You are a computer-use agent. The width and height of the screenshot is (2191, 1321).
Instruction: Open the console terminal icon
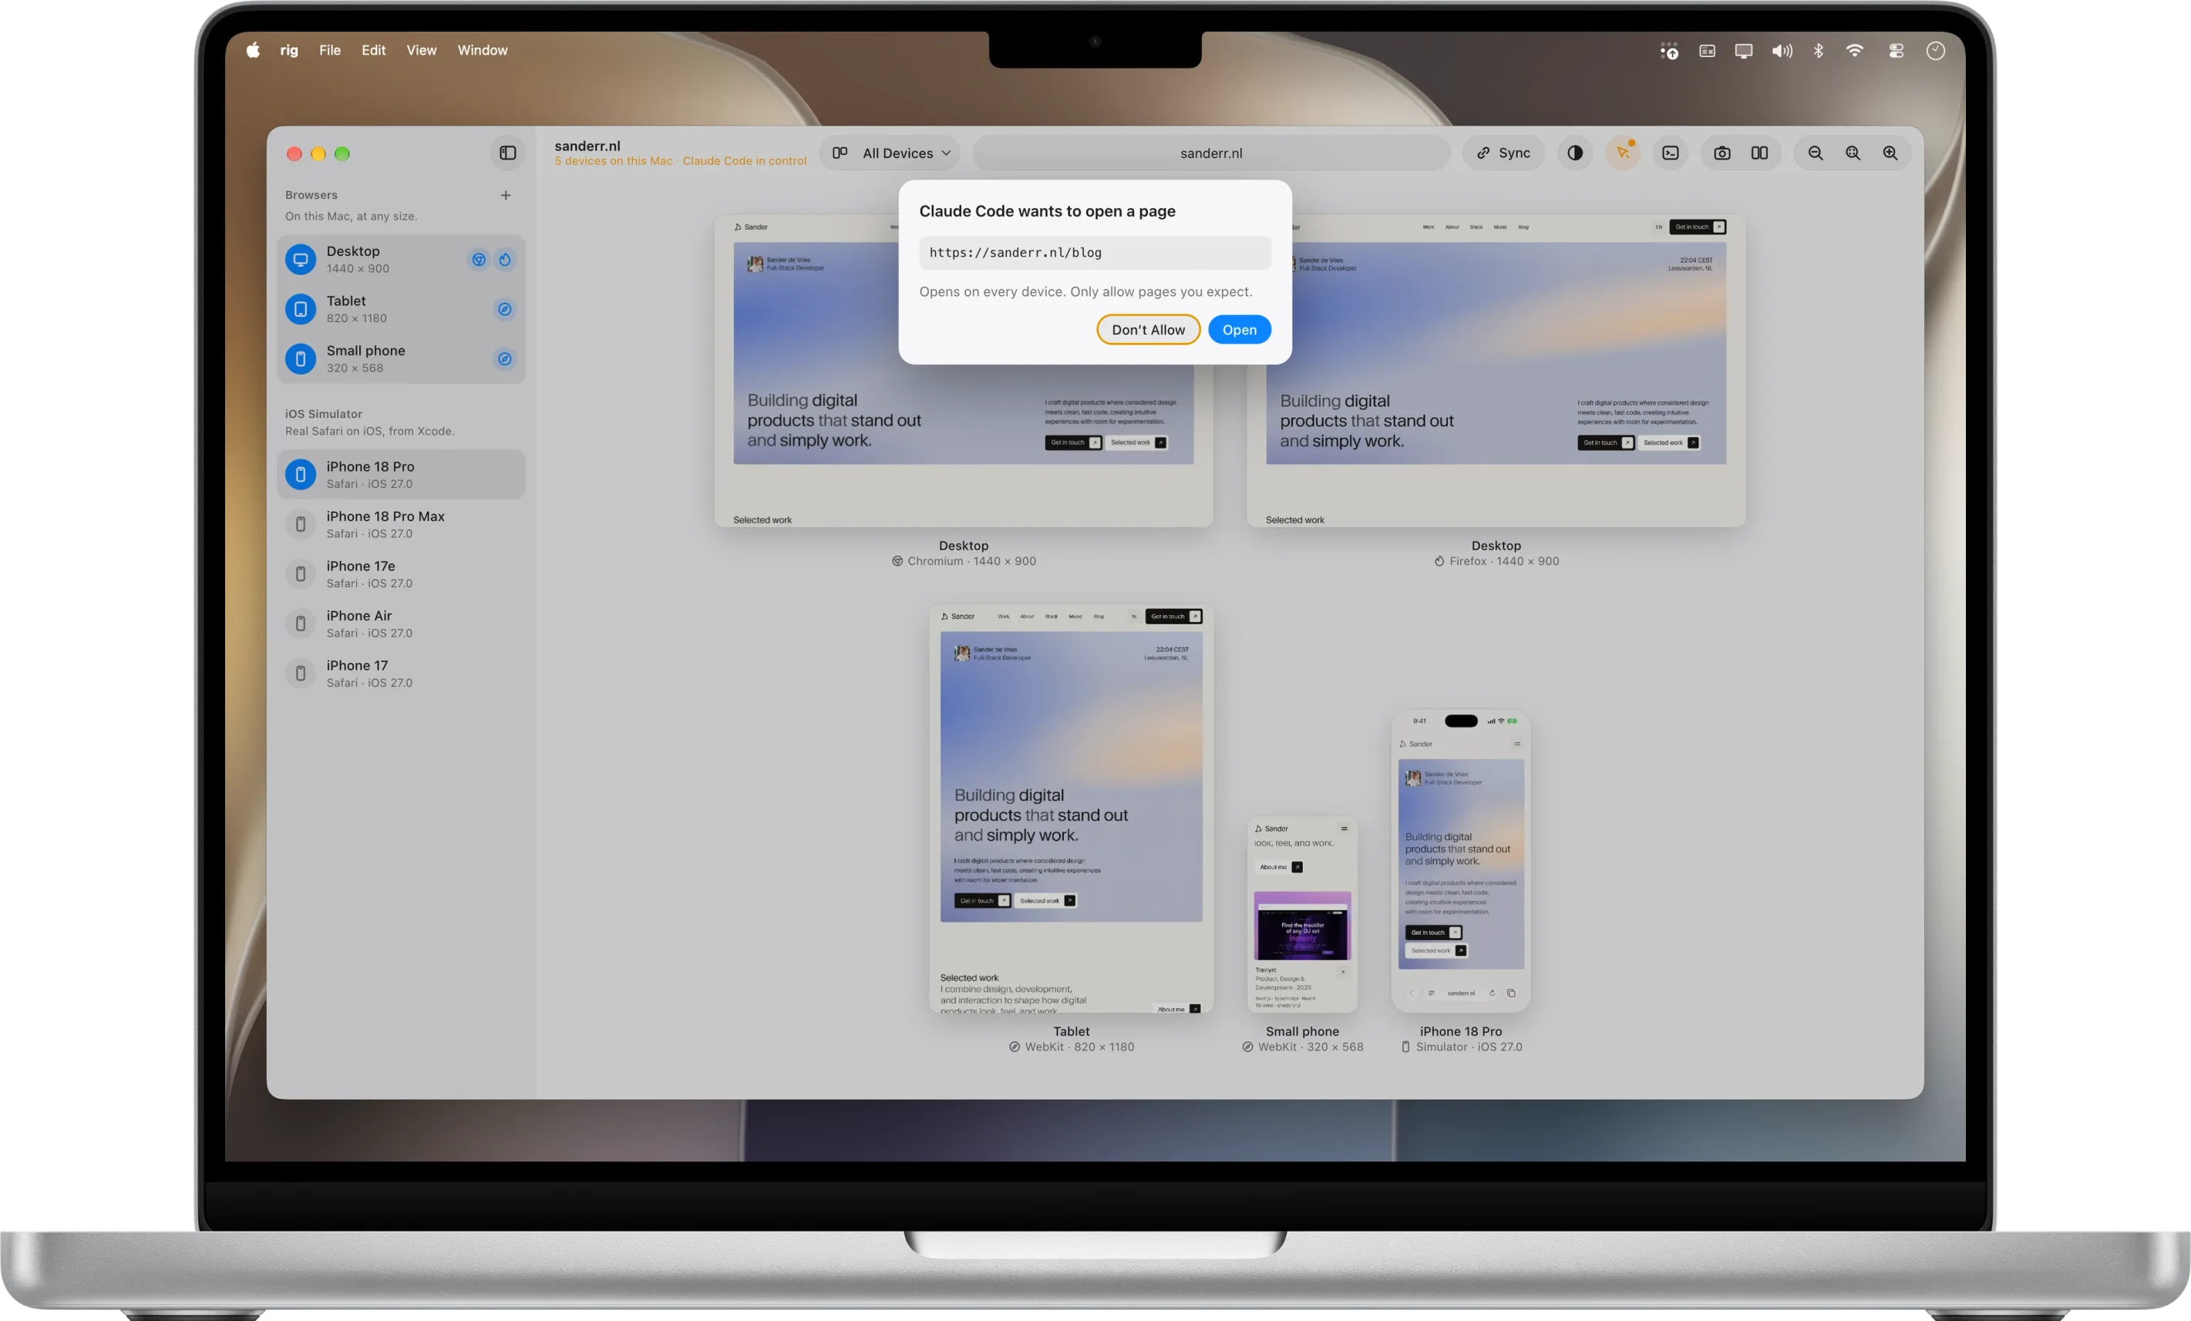1671,153
